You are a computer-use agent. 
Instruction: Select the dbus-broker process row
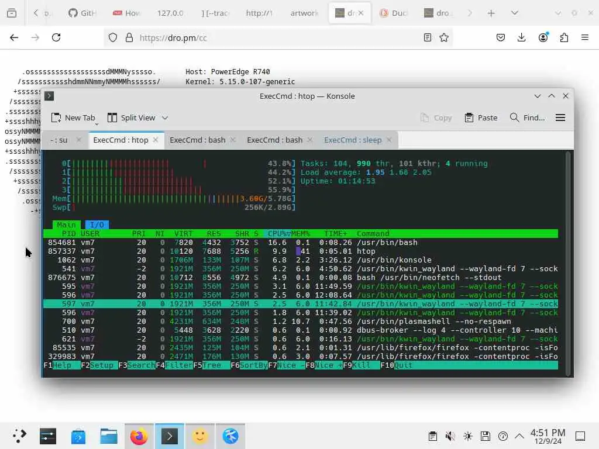coord(301,330)
